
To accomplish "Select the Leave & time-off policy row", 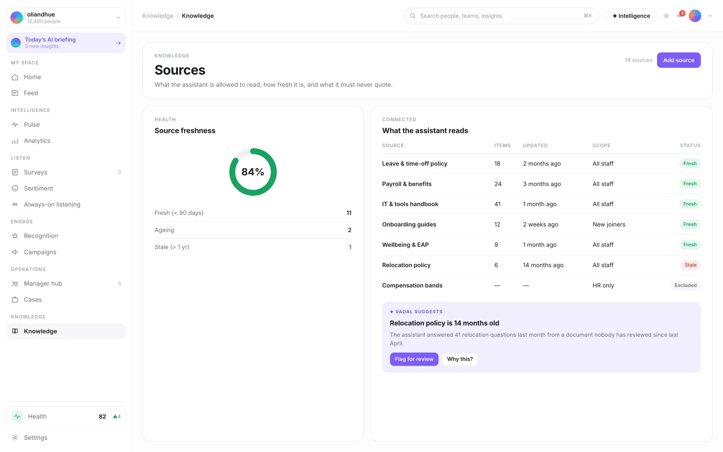I will 541,164.
